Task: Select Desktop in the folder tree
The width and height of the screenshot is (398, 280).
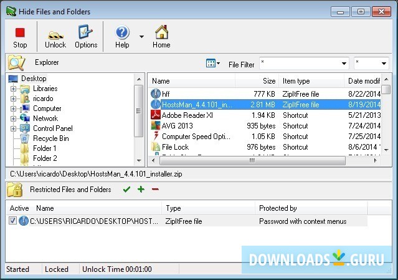Action: pos(34,79)
